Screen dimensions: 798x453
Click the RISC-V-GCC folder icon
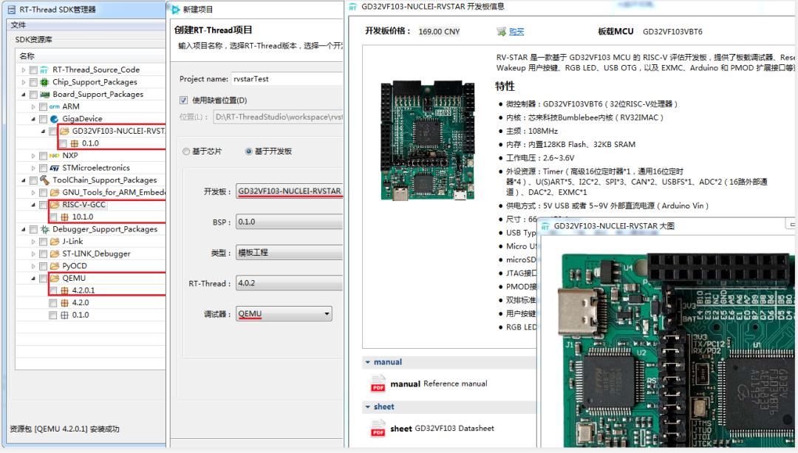point(55,205)
